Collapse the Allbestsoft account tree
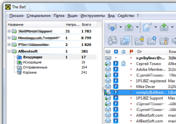 click(x=9, y=51)
